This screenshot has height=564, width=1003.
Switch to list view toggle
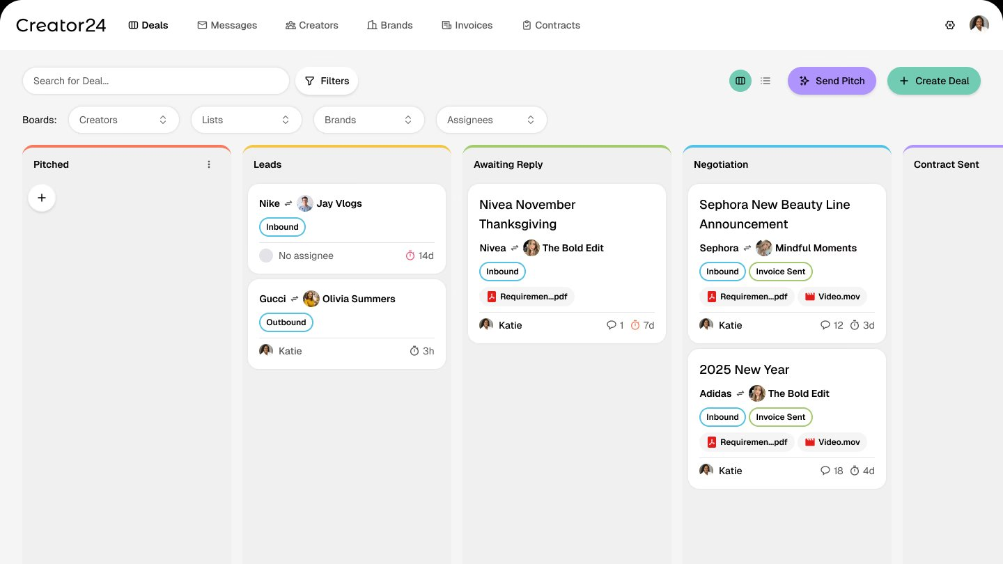coord(765,81)
